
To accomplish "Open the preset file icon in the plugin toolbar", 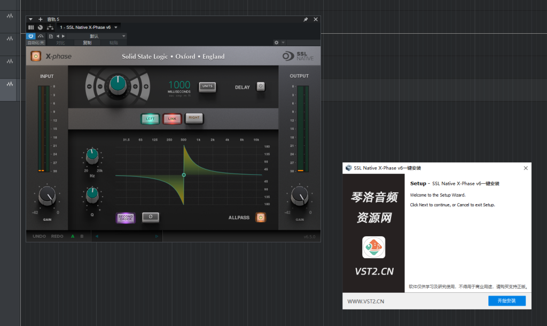I will coord(51,36).
